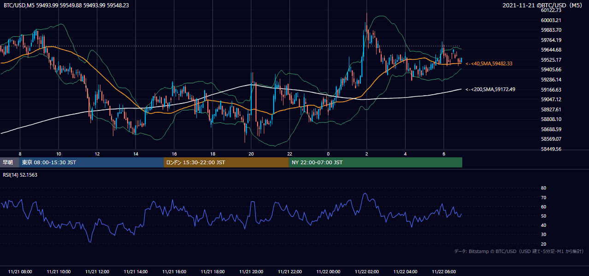Click the white 200 SMA 59172.49 label
The image size is (589, 276).
pyautogui.click(x=490, y=89)
